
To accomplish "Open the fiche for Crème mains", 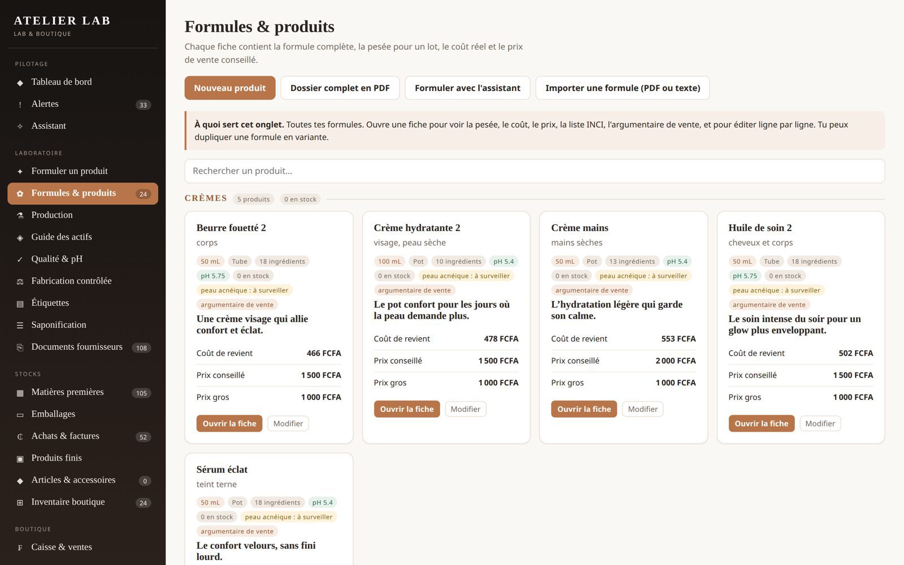I will 584,409.
